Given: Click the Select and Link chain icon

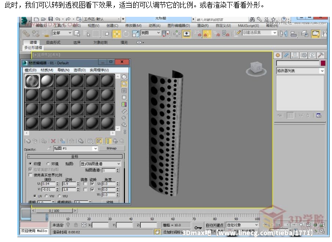Looking at the screenshot, I should [26, 34].
